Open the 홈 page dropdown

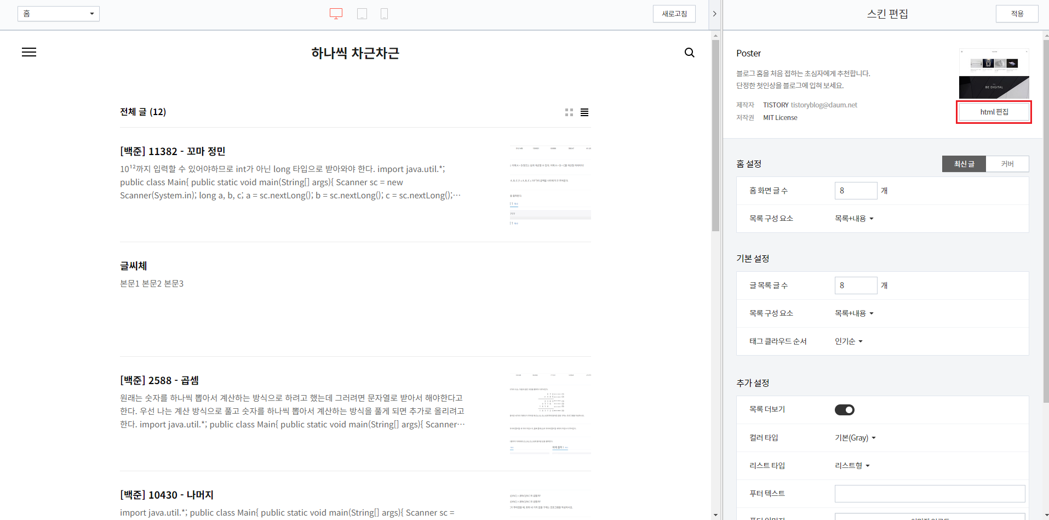(x=59, y=14)
